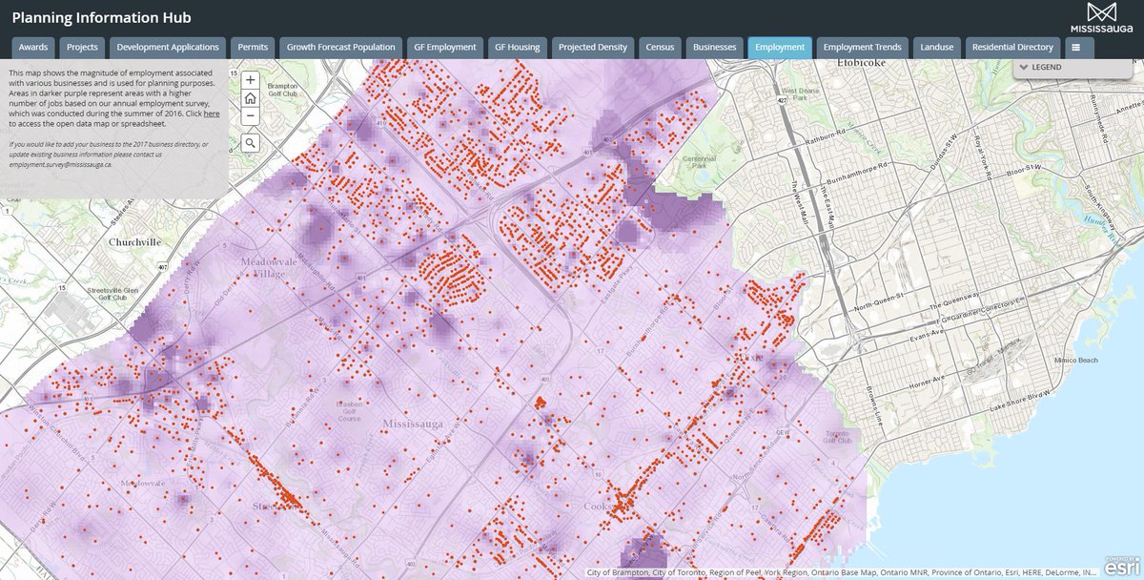
Task: Open the Permits tab
Action: pyautogui.click(x=254, y=47)
